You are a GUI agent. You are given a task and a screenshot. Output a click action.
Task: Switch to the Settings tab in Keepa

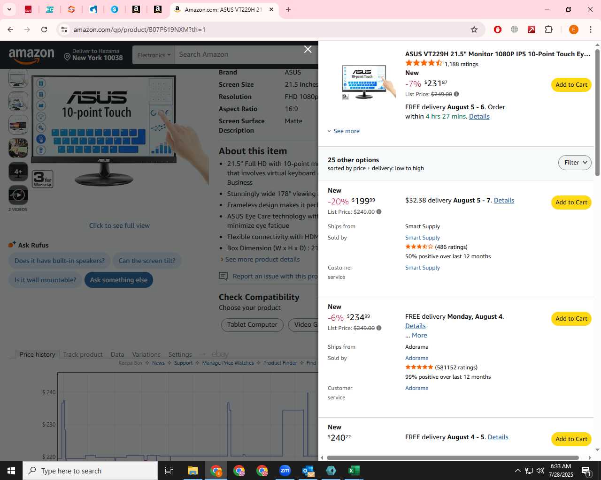pos(180,354)
